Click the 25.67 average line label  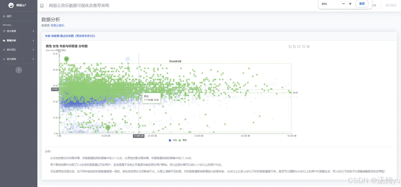(295, 93)
